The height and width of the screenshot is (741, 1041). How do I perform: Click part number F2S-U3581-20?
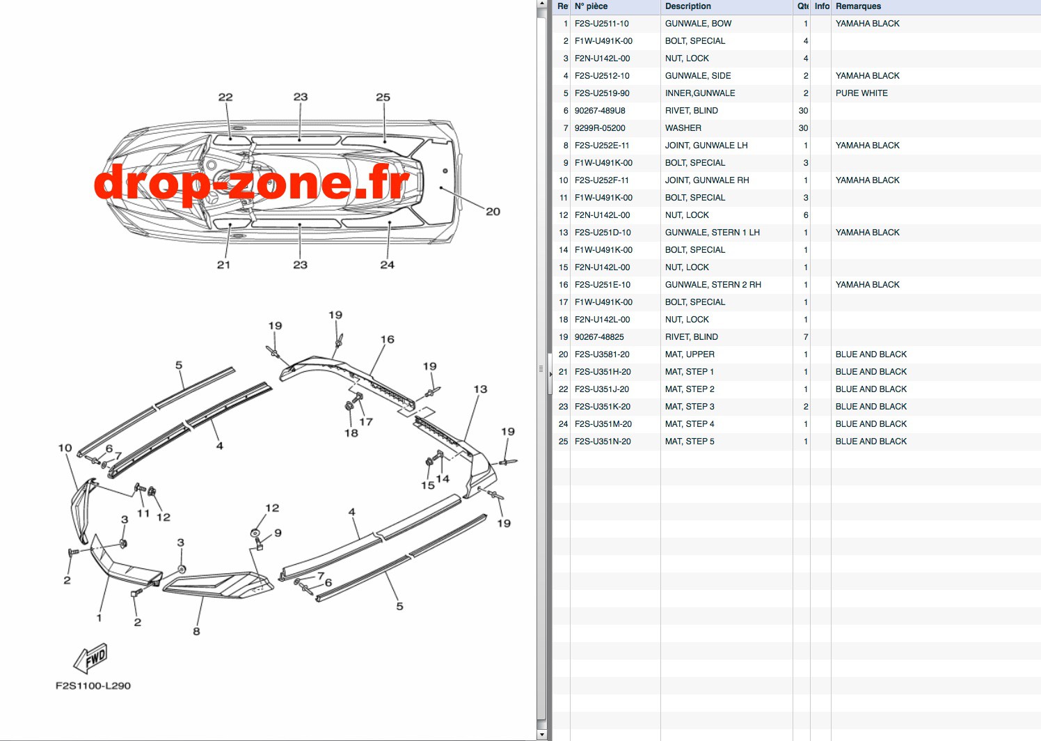tap(602, 354)
